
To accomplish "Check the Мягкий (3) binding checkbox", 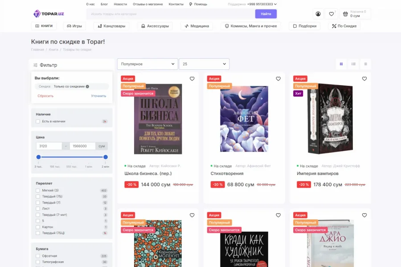I will pos(38,190).
